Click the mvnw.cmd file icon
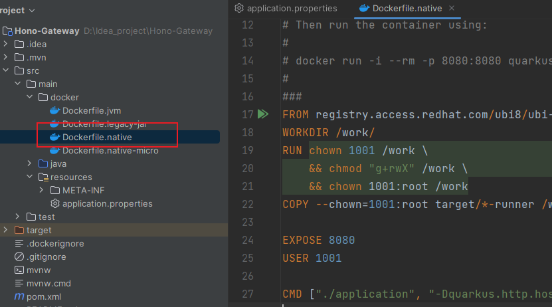 [x=19, y=283]
